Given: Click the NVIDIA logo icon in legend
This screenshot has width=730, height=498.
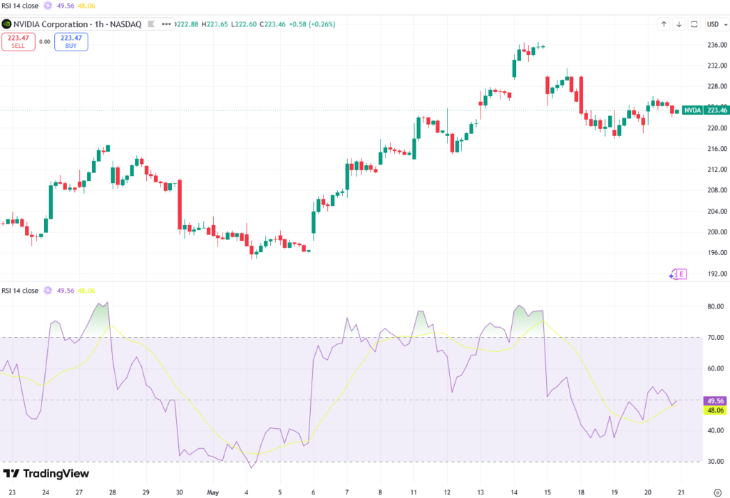Looking at the screenshot, I should (x=6, y=24).
